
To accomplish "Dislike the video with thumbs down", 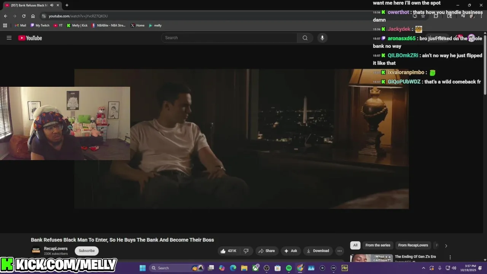I will coord(246,251).
